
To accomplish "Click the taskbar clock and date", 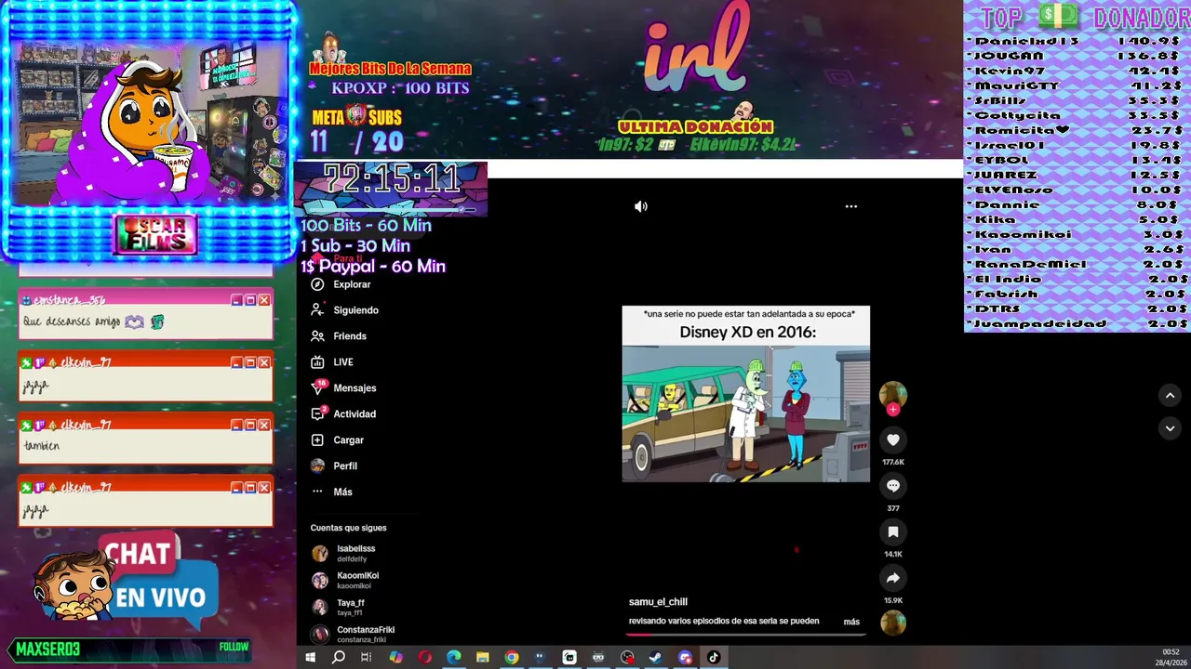I will 1170,658.
